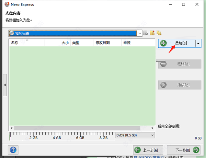Proceed with 下一步 button
Image resolution: width=206 pixels, height=158 pixels.
tap(184, 150)
